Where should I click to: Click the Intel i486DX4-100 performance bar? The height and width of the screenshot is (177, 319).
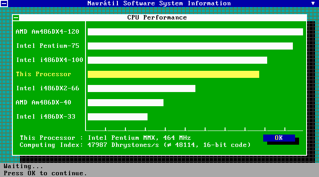(x=177, y=60)
